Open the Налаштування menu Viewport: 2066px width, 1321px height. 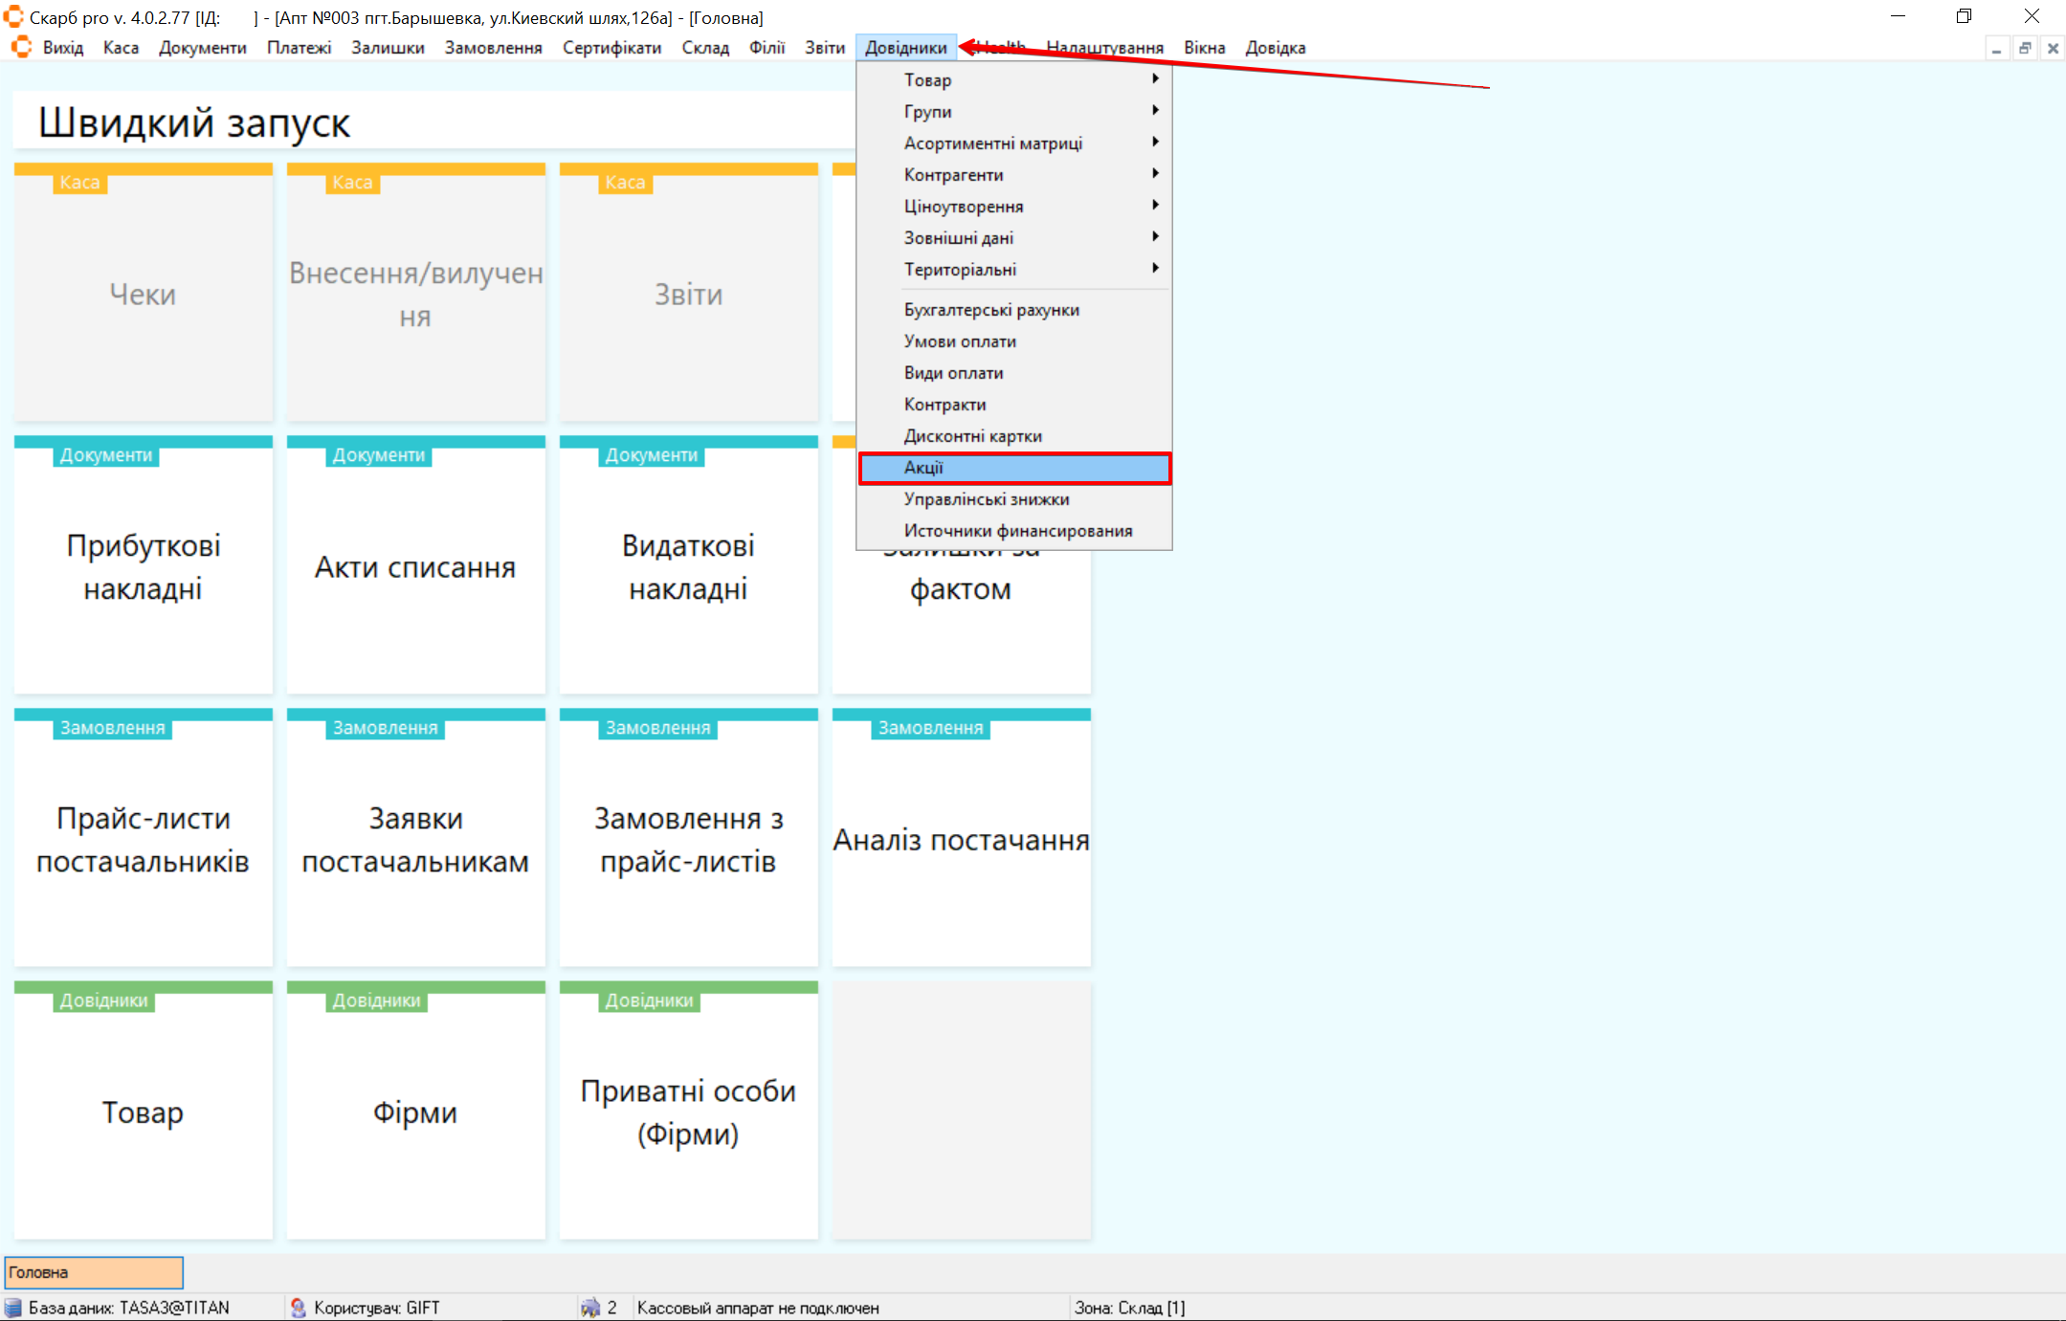click(x=1104, y=48)
